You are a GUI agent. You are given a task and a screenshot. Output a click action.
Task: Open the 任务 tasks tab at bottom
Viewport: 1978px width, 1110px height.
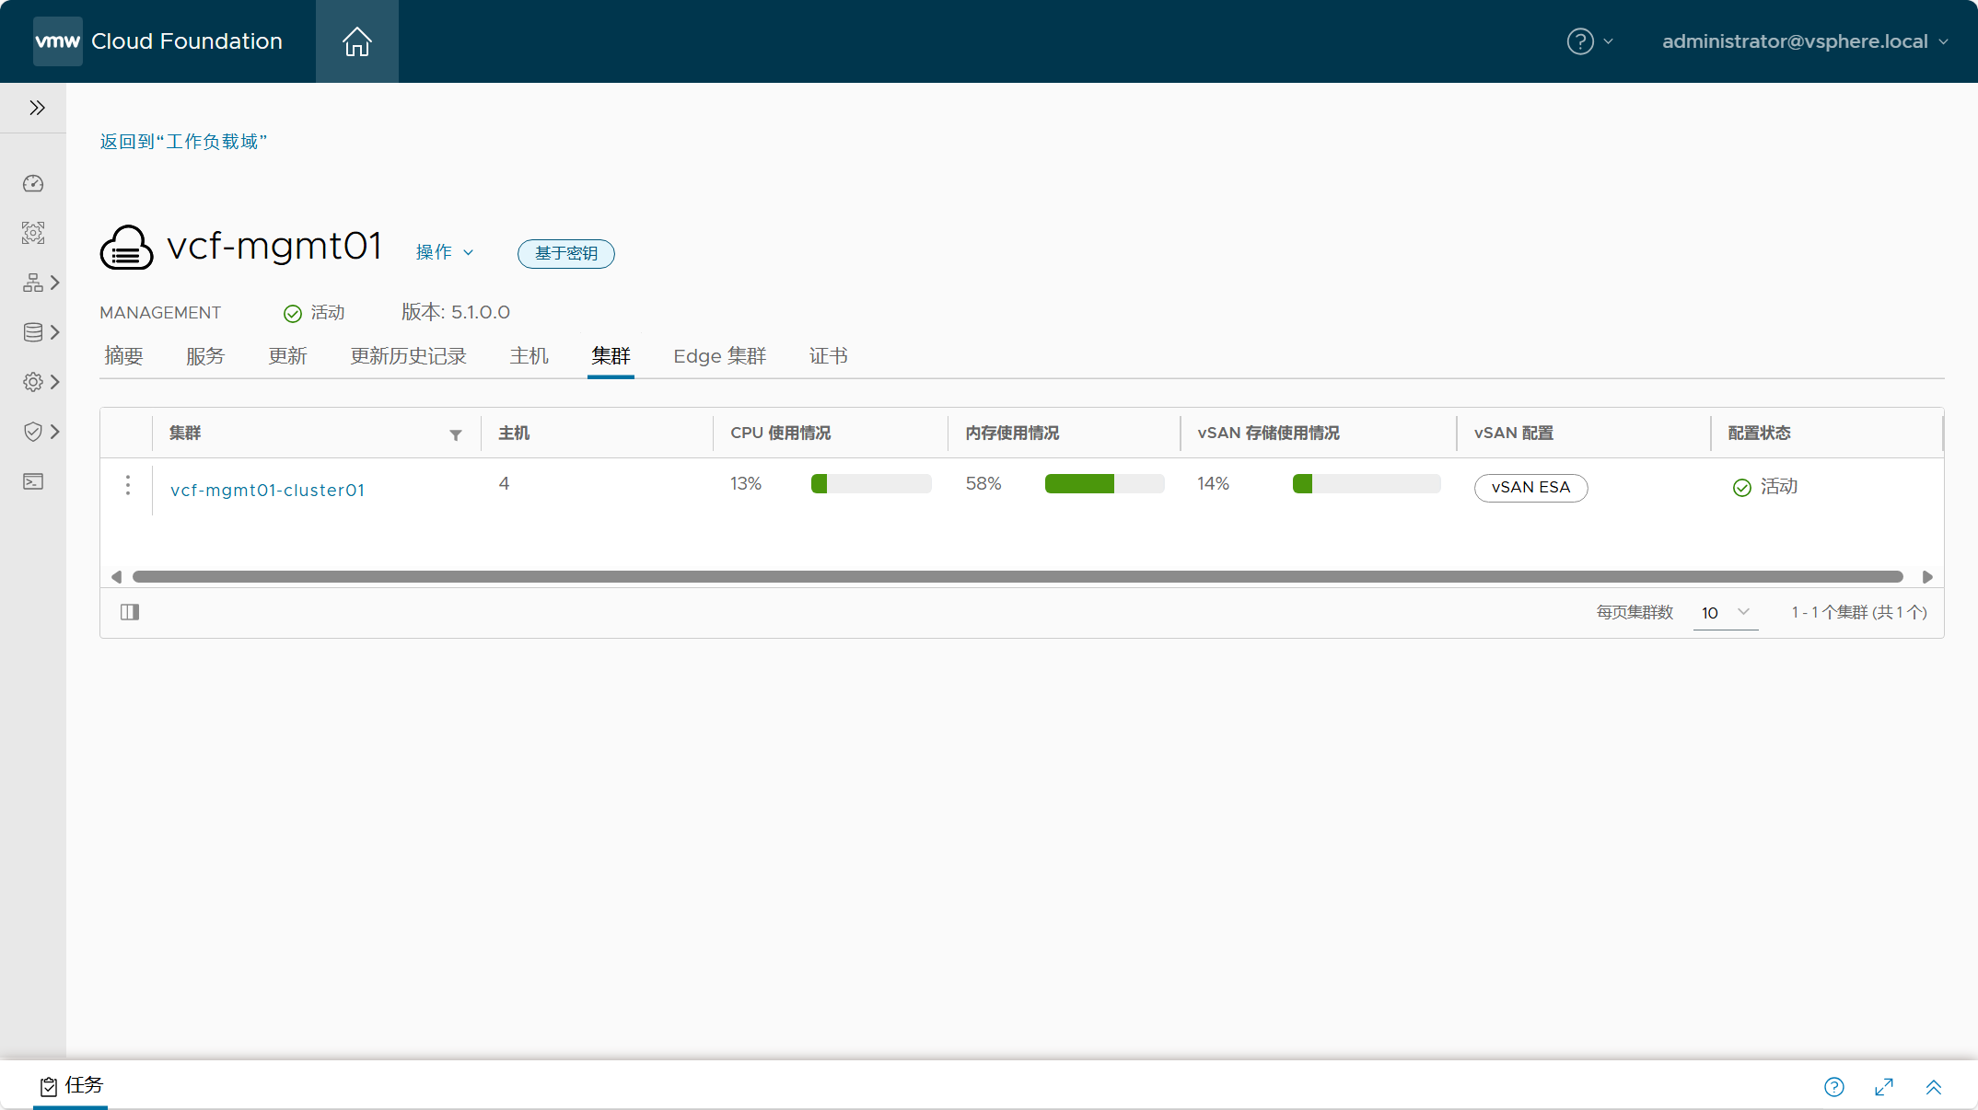[x=71, y=1086]
